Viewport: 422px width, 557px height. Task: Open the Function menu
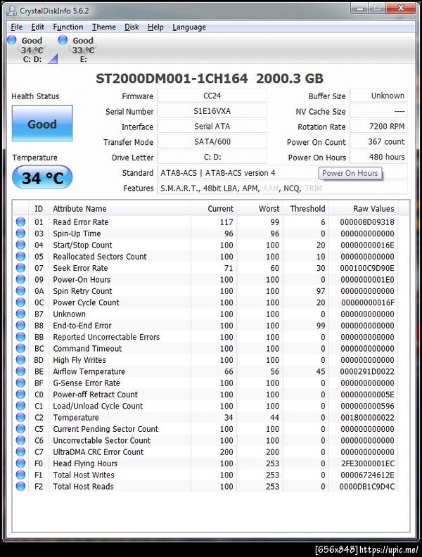[68, 27]
